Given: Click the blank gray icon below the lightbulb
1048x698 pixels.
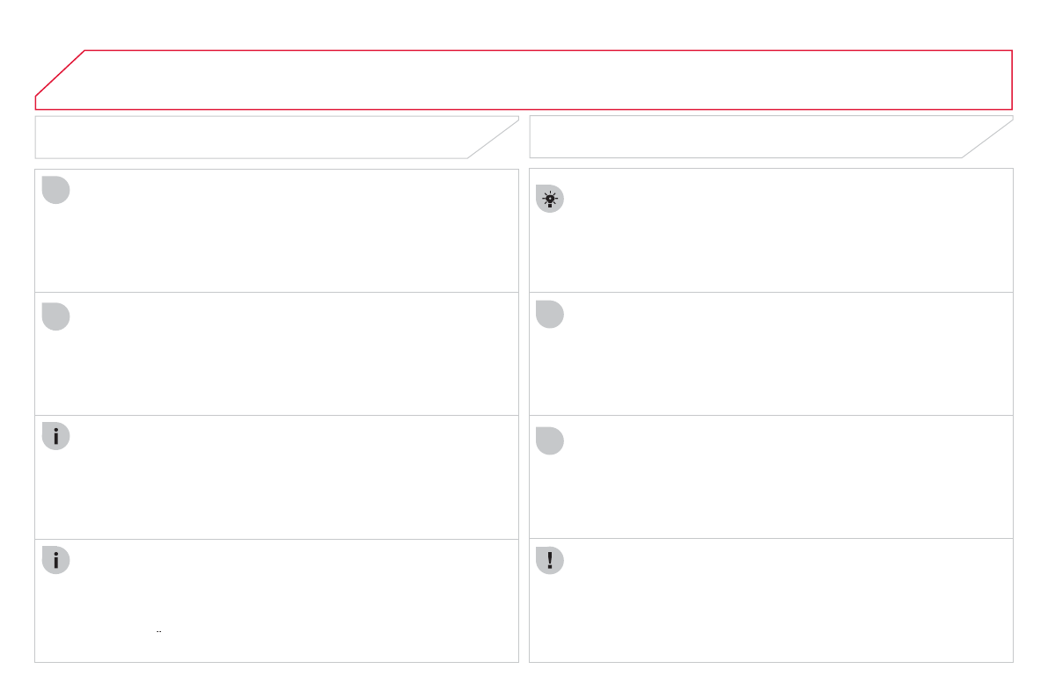Looking at the screenshot, I should (x=550, y=315).
